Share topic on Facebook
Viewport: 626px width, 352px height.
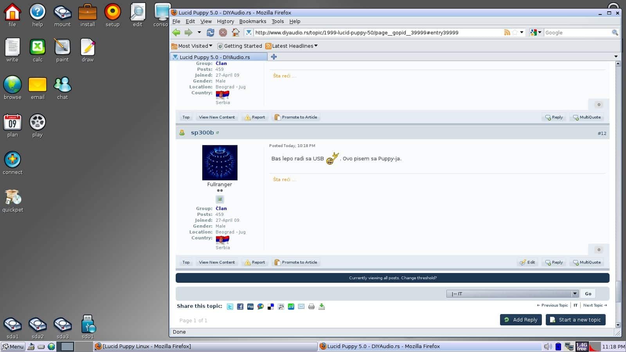[x=240, y=307]
